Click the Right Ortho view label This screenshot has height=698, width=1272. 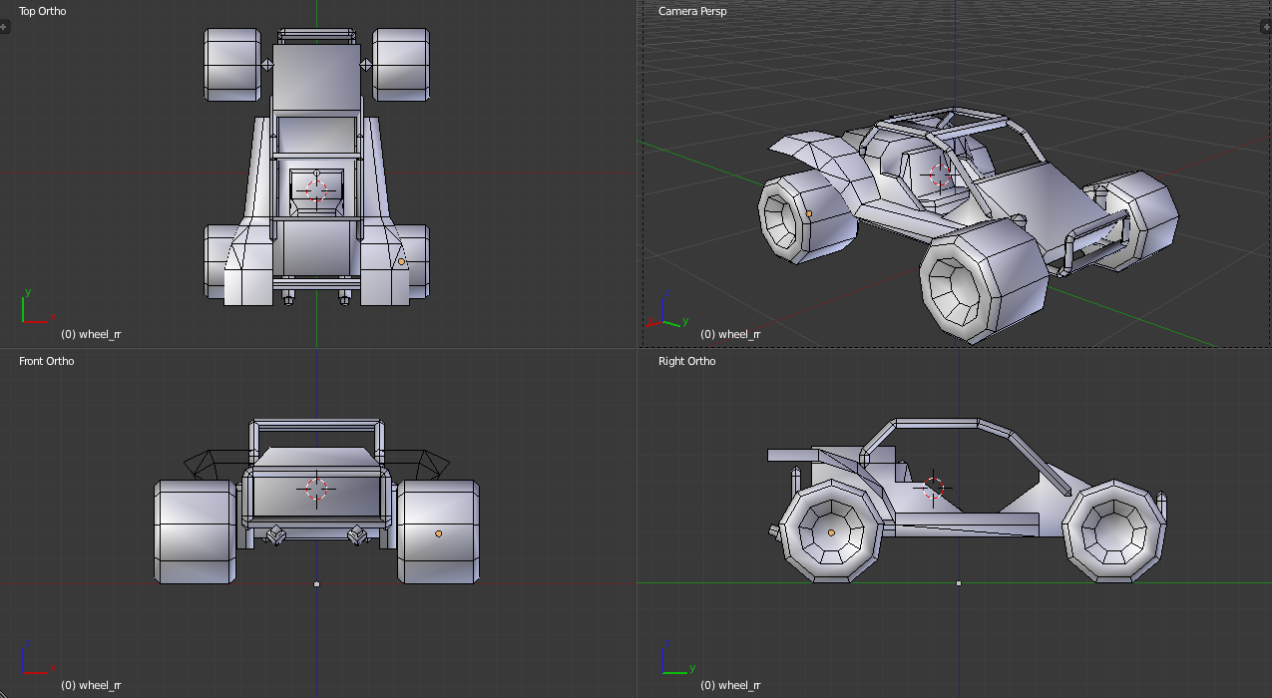coord(686,361)
